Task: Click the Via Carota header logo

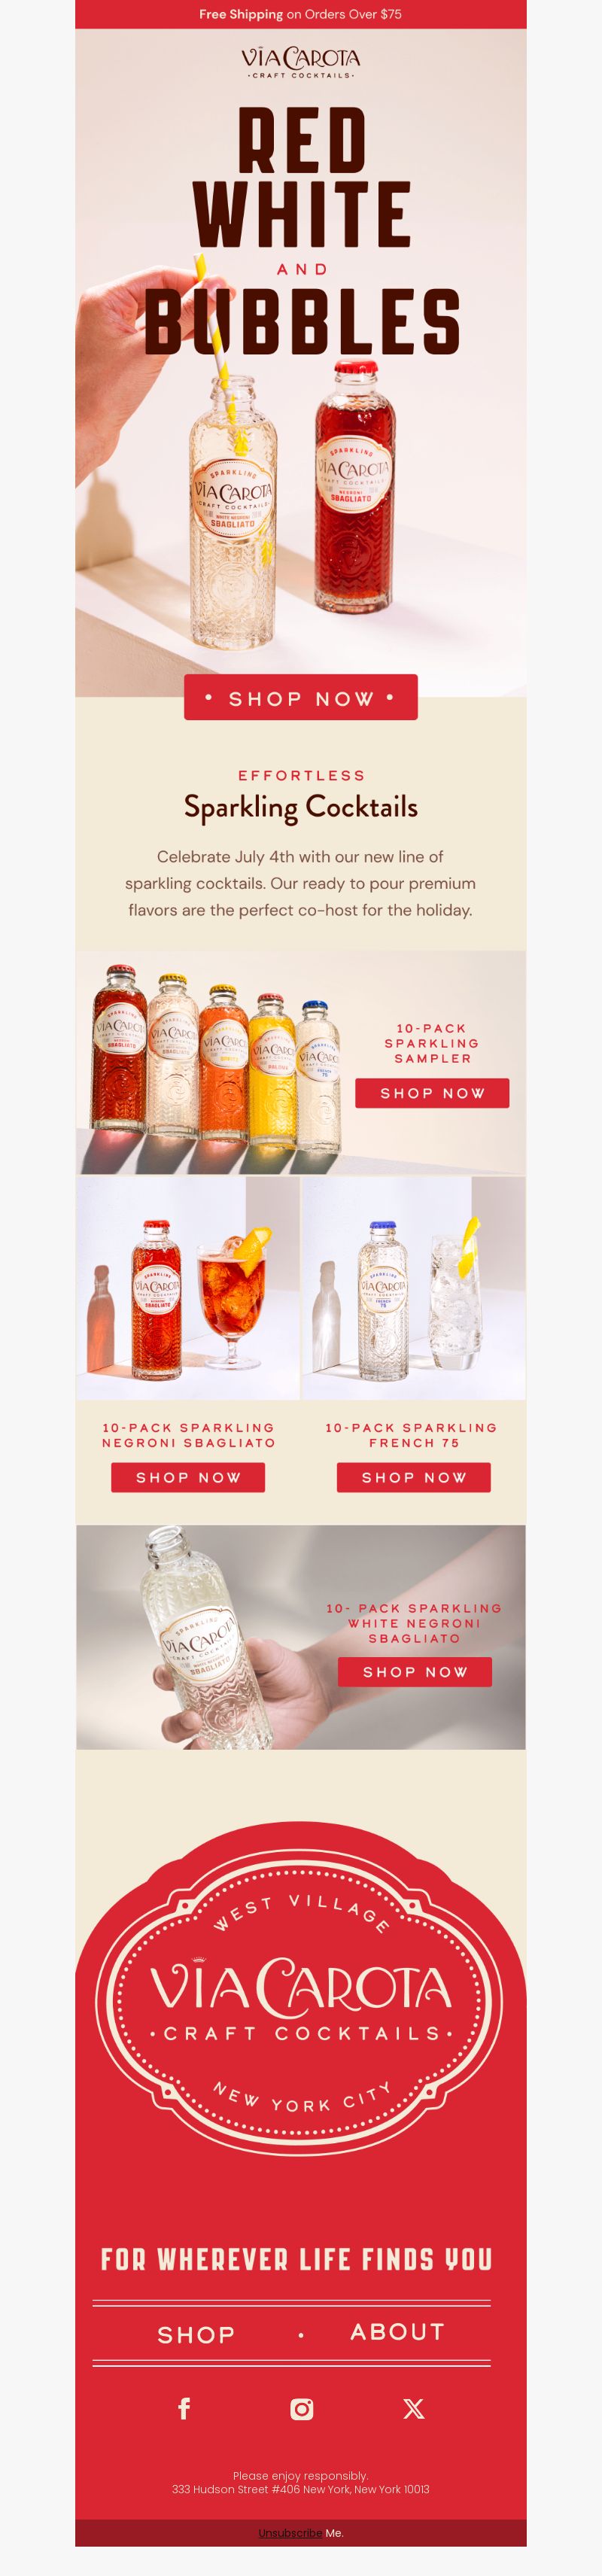Action: coord(300,63)
